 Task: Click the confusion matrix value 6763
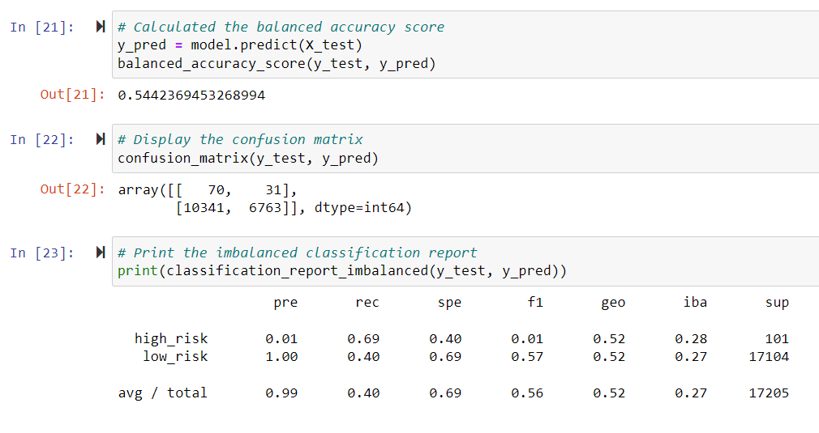[x=265, y=208]
